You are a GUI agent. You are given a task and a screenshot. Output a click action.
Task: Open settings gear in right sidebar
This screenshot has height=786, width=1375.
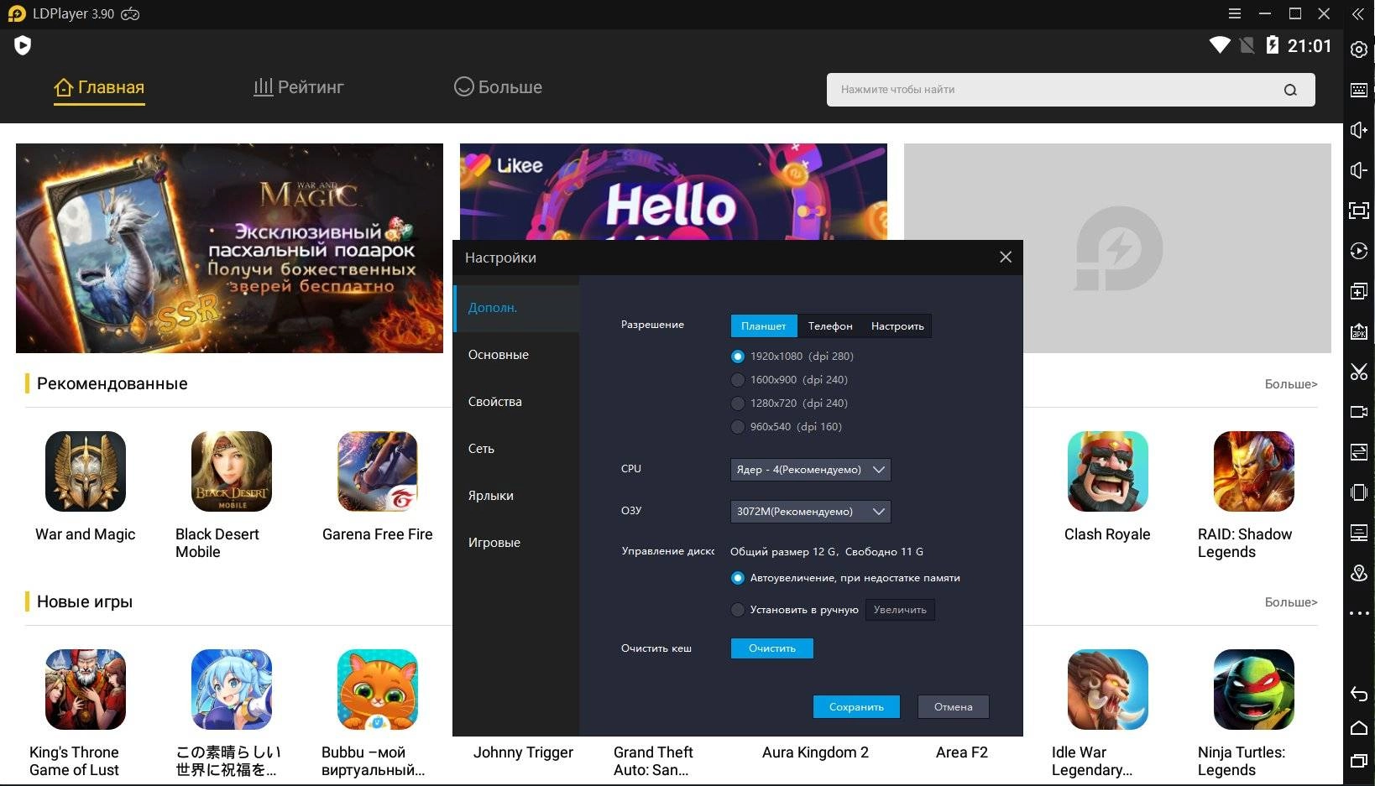click(x=1358, y=49)
